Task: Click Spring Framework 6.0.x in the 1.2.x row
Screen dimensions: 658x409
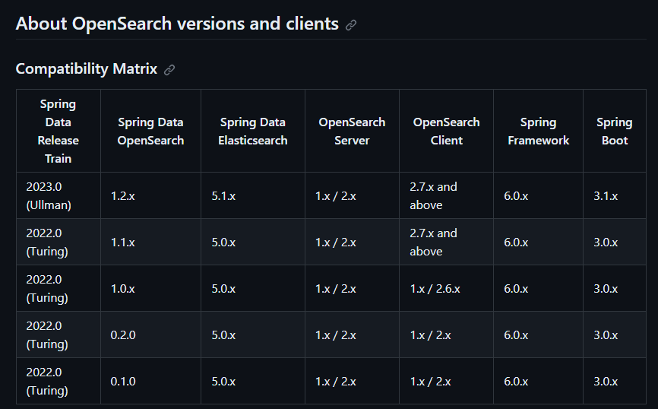Action: click(538, 195)
